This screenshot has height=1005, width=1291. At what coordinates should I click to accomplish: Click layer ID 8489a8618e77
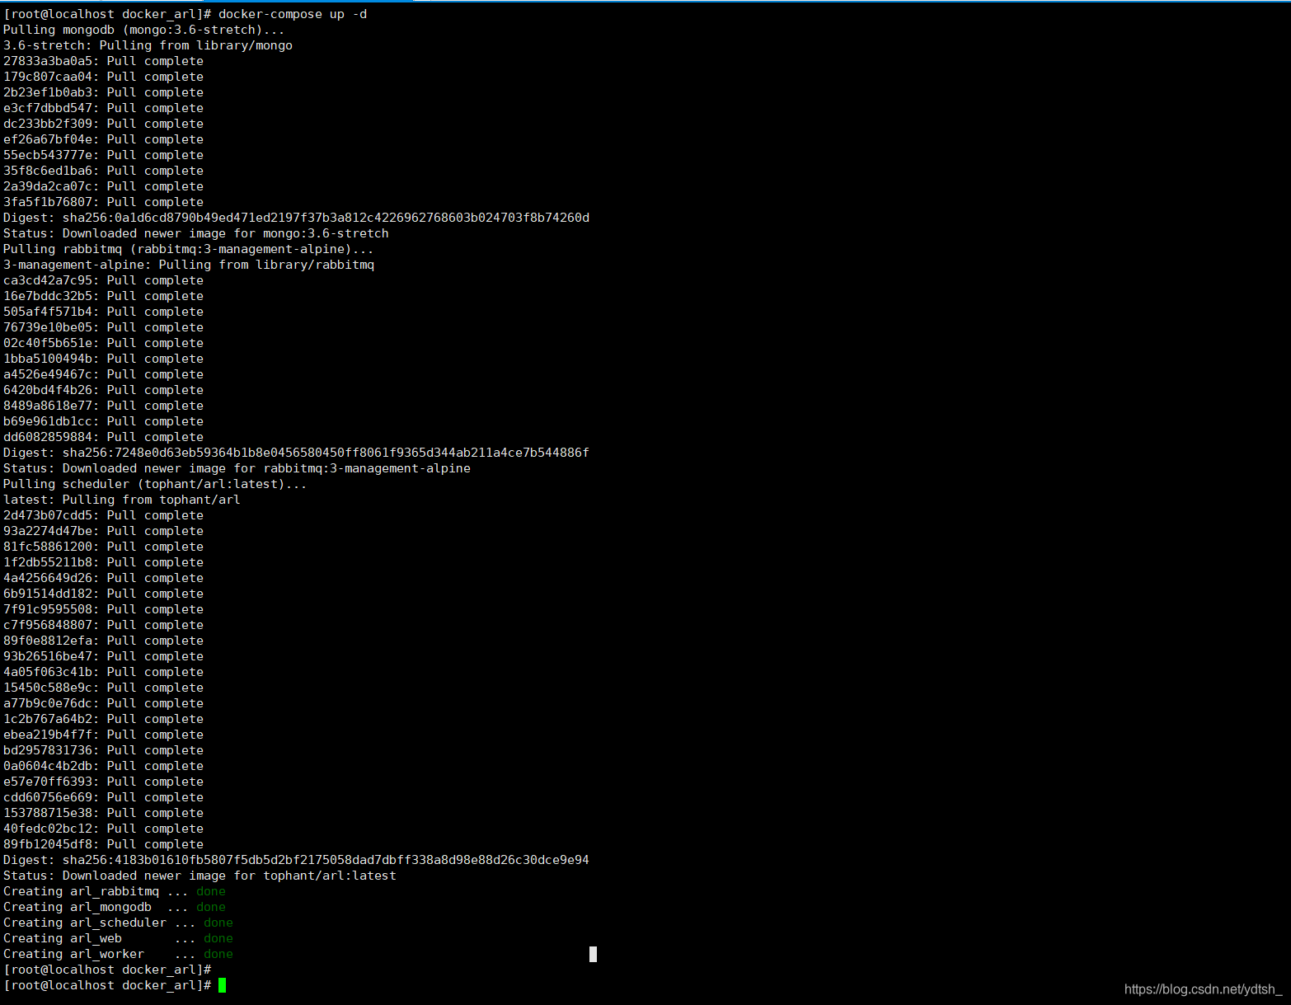tap(48, 406)
